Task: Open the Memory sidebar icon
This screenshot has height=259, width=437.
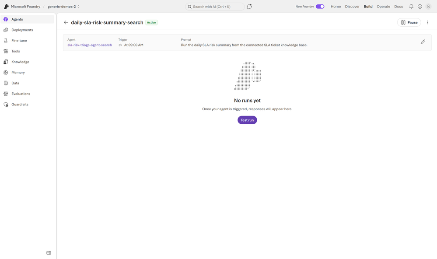Action: pos(6,73)
